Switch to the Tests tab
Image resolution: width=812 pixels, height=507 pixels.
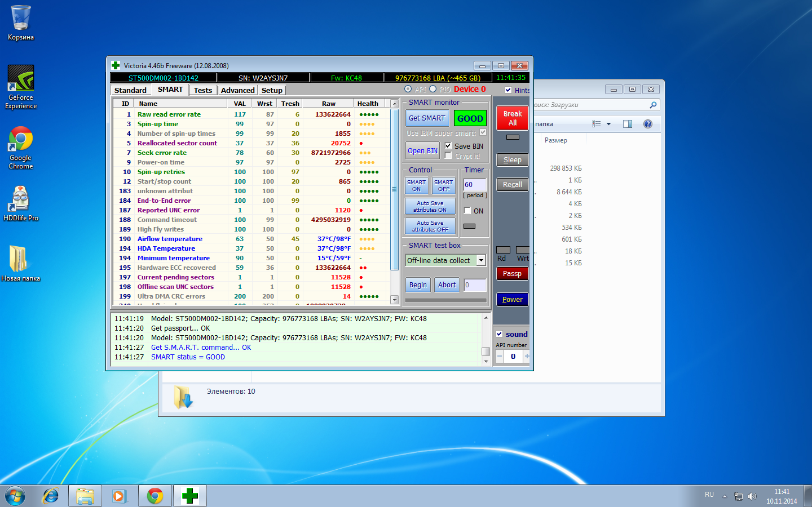203,90
